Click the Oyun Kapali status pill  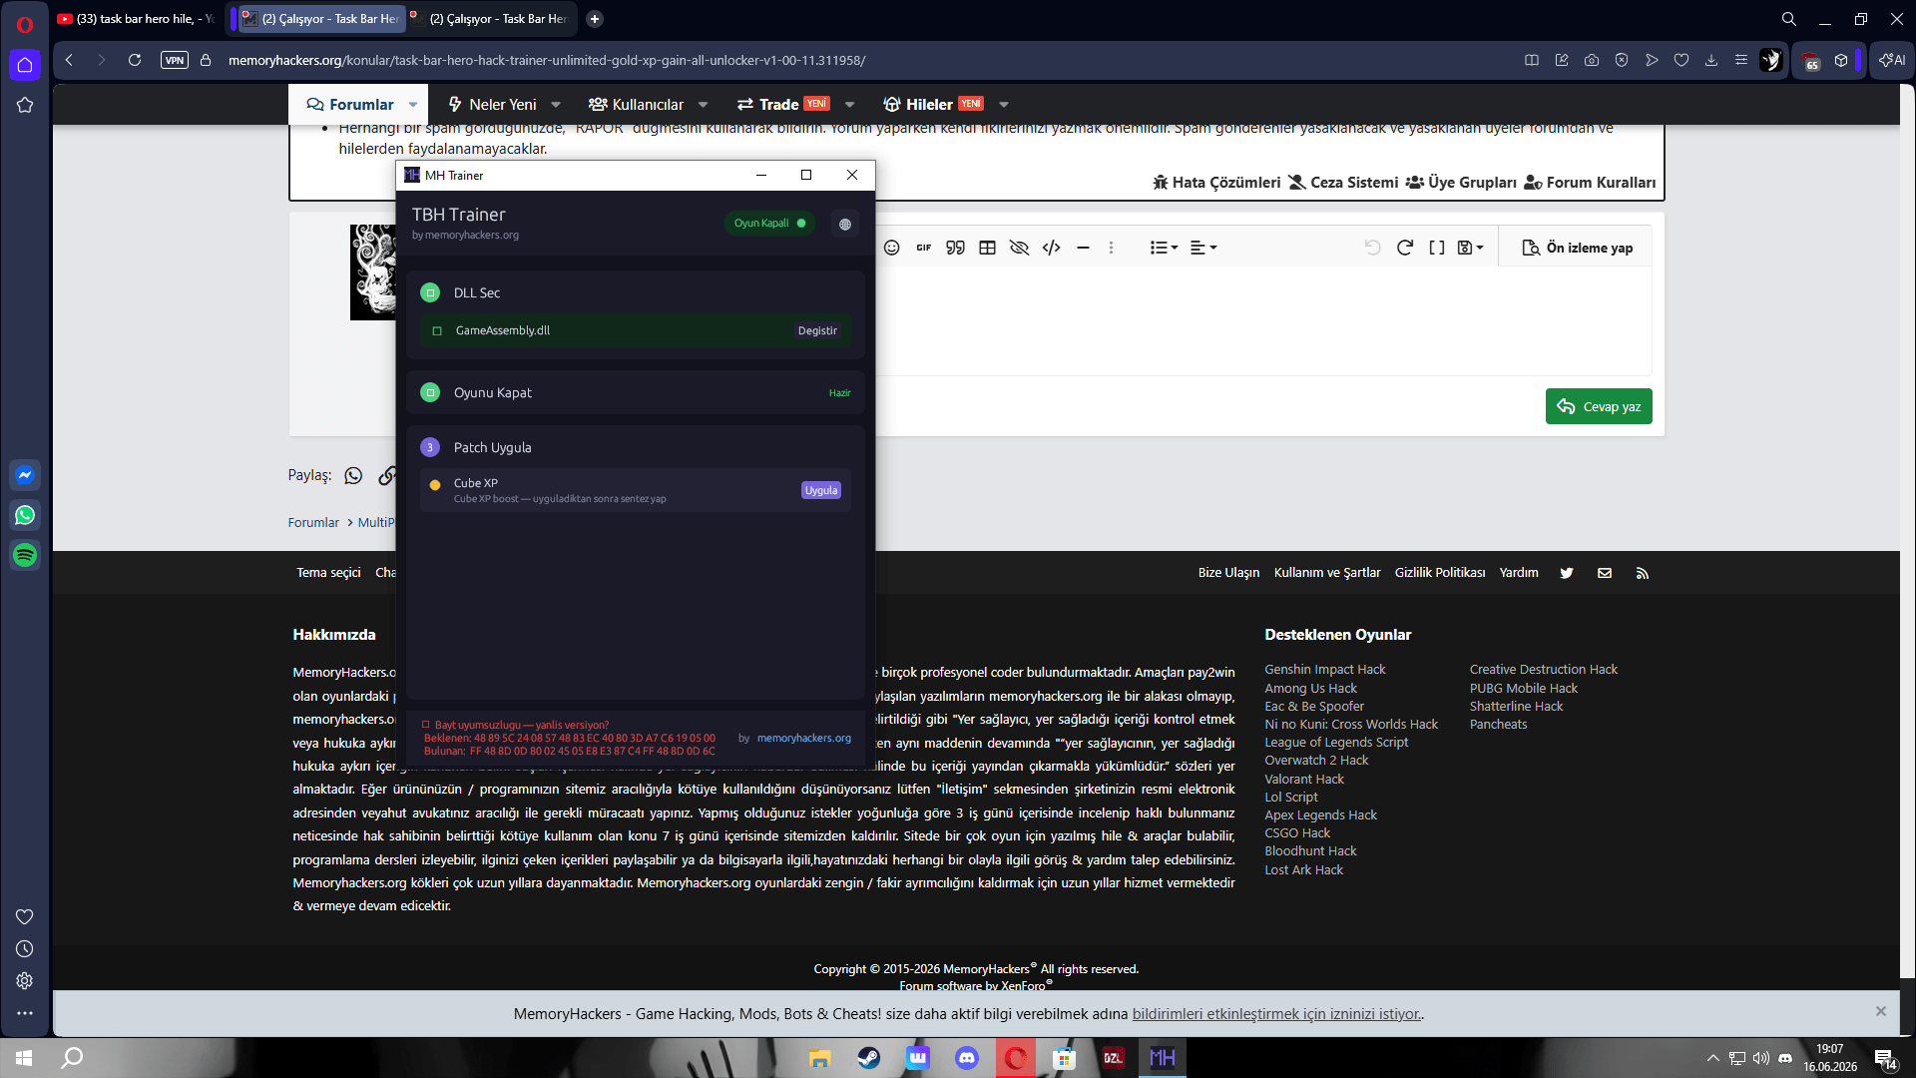tap(769, 224)
